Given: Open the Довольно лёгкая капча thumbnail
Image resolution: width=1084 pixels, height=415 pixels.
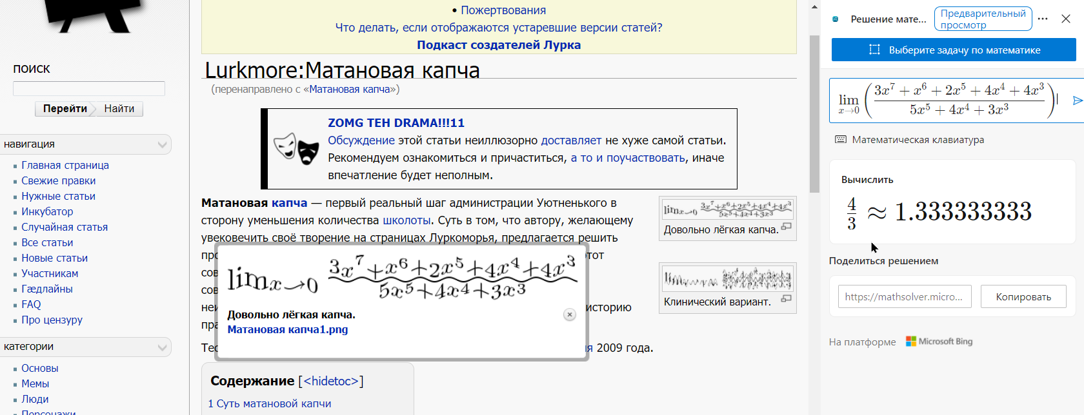Looking at the screenshot, I should click(728, 209).
